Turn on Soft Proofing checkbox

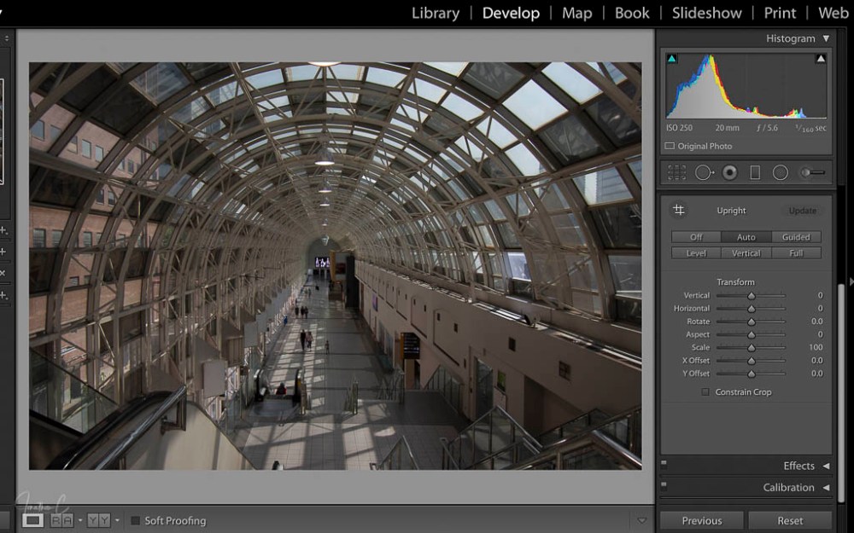(135, 521)
